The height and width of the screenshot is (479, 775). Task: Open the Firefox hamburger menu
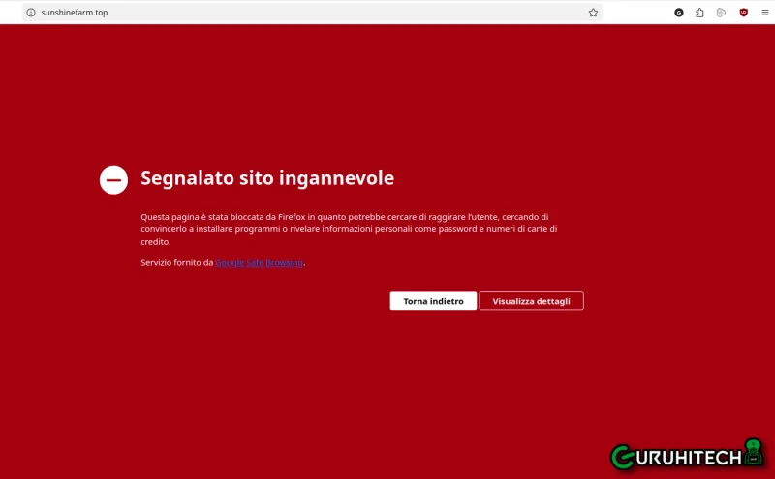[x=765, y=13]
